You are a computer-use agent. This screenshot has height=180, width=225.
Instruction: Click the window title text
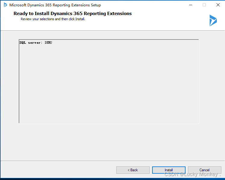click(55, 5)
